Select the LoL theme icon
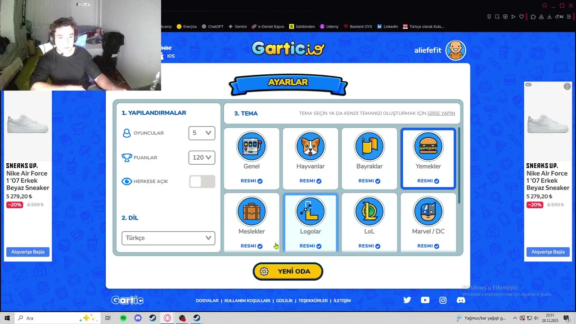The image size is (576, 324). click(369, 211)
